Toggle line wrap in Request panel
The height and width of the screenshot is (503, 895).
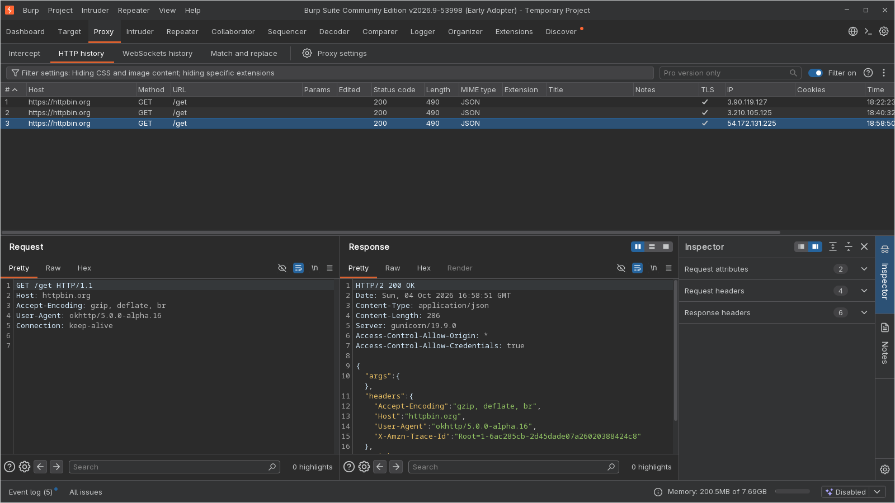299,268
